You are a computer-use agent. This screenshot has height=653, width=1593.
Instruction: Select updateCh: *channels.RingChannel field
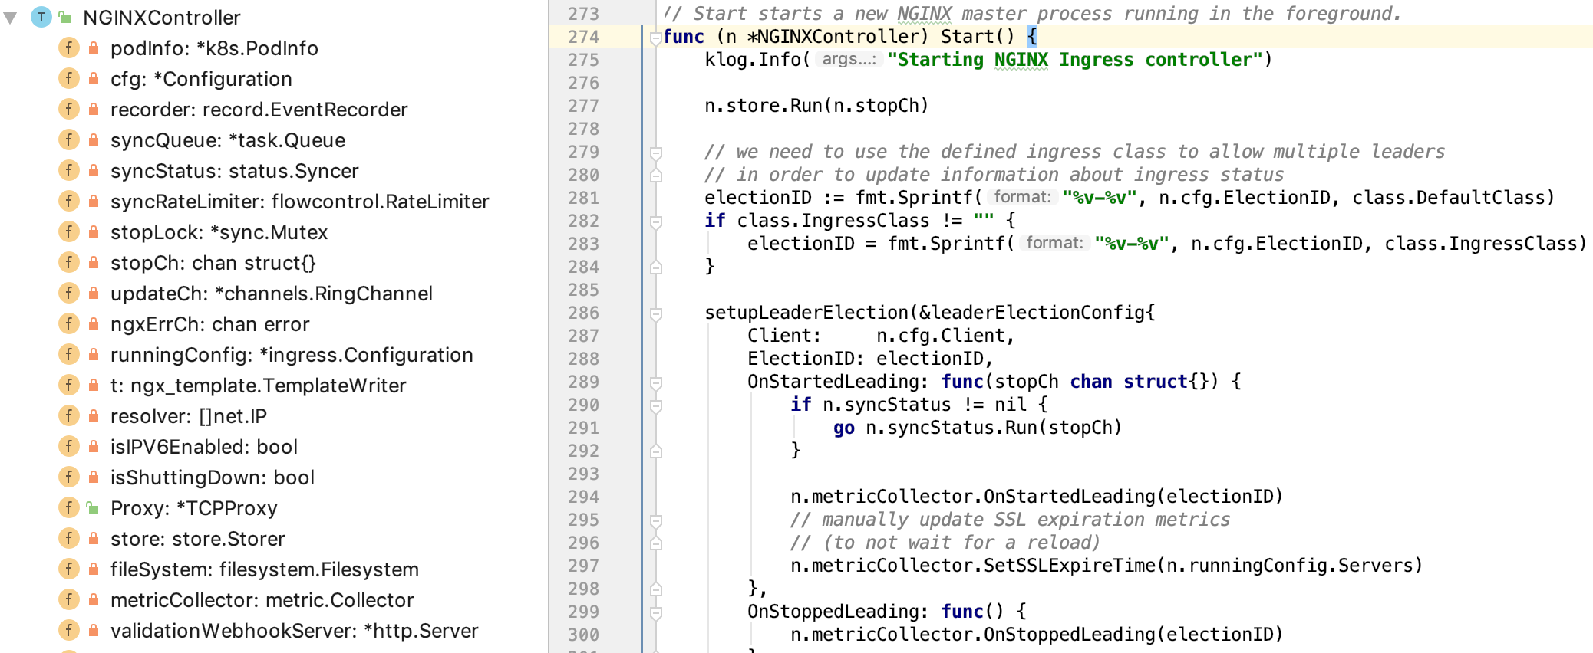tap(272, 294)
